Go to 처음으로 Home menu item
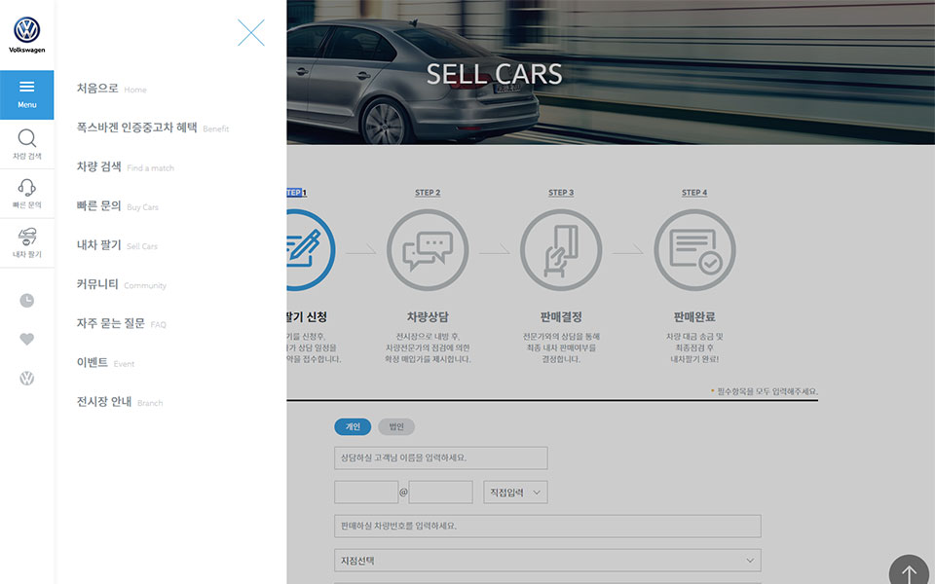Image resolution: width=935 pixels, height=584 pixels. [x=98, y=89]
